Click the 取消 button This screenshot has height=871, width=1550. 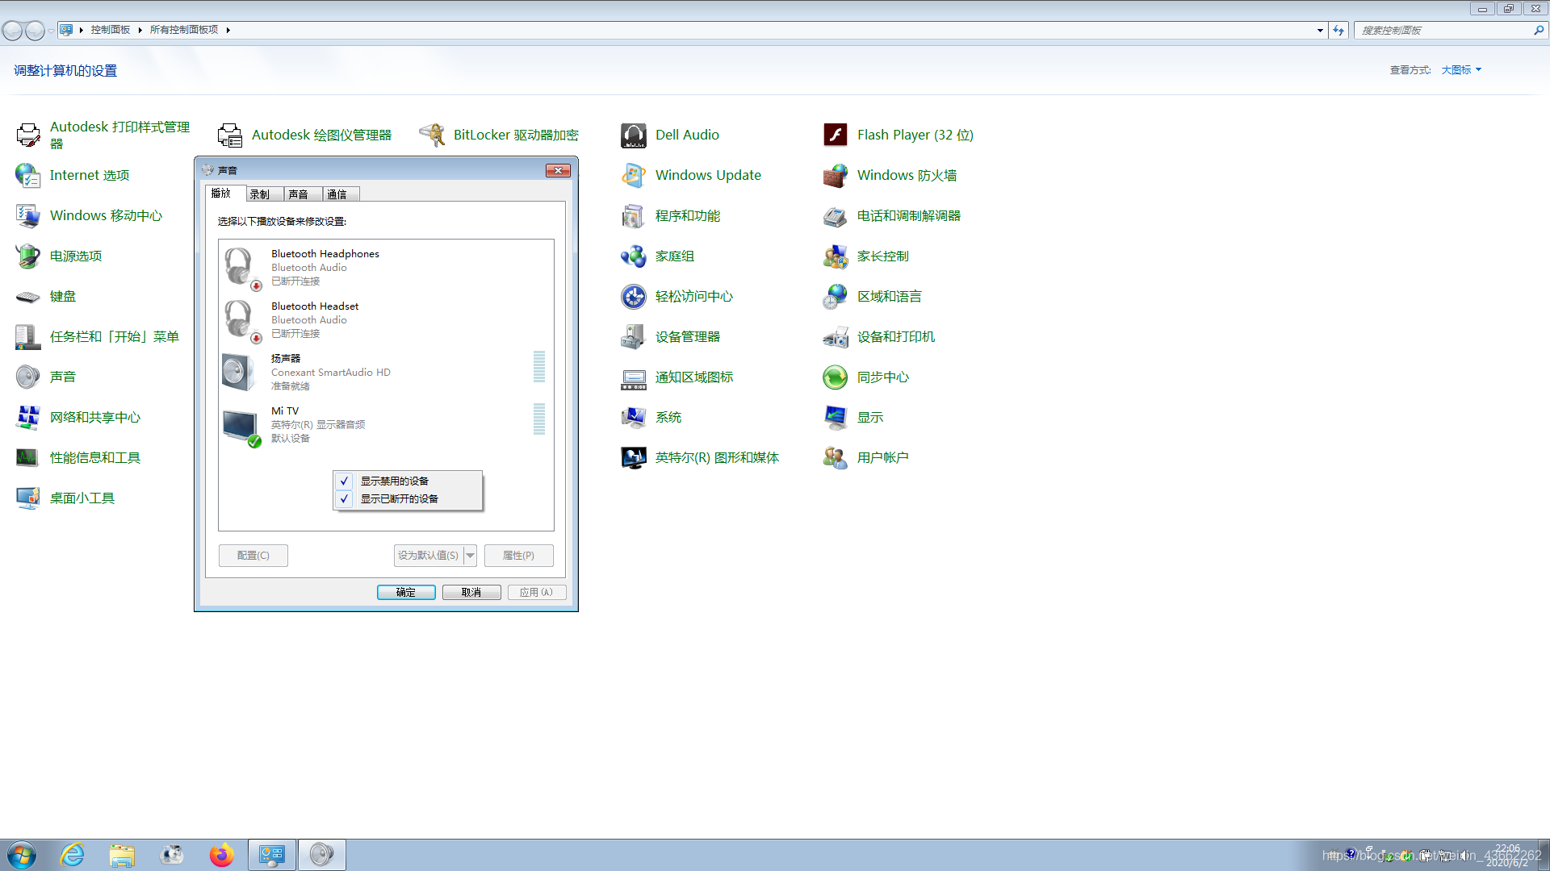click(x=471, y=592)
